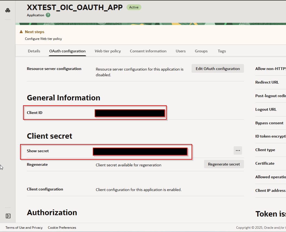The height and width of the screenshot is (232, 286).
Task: Select the OAuth configuration tab
Action: [x=67, y=51]
